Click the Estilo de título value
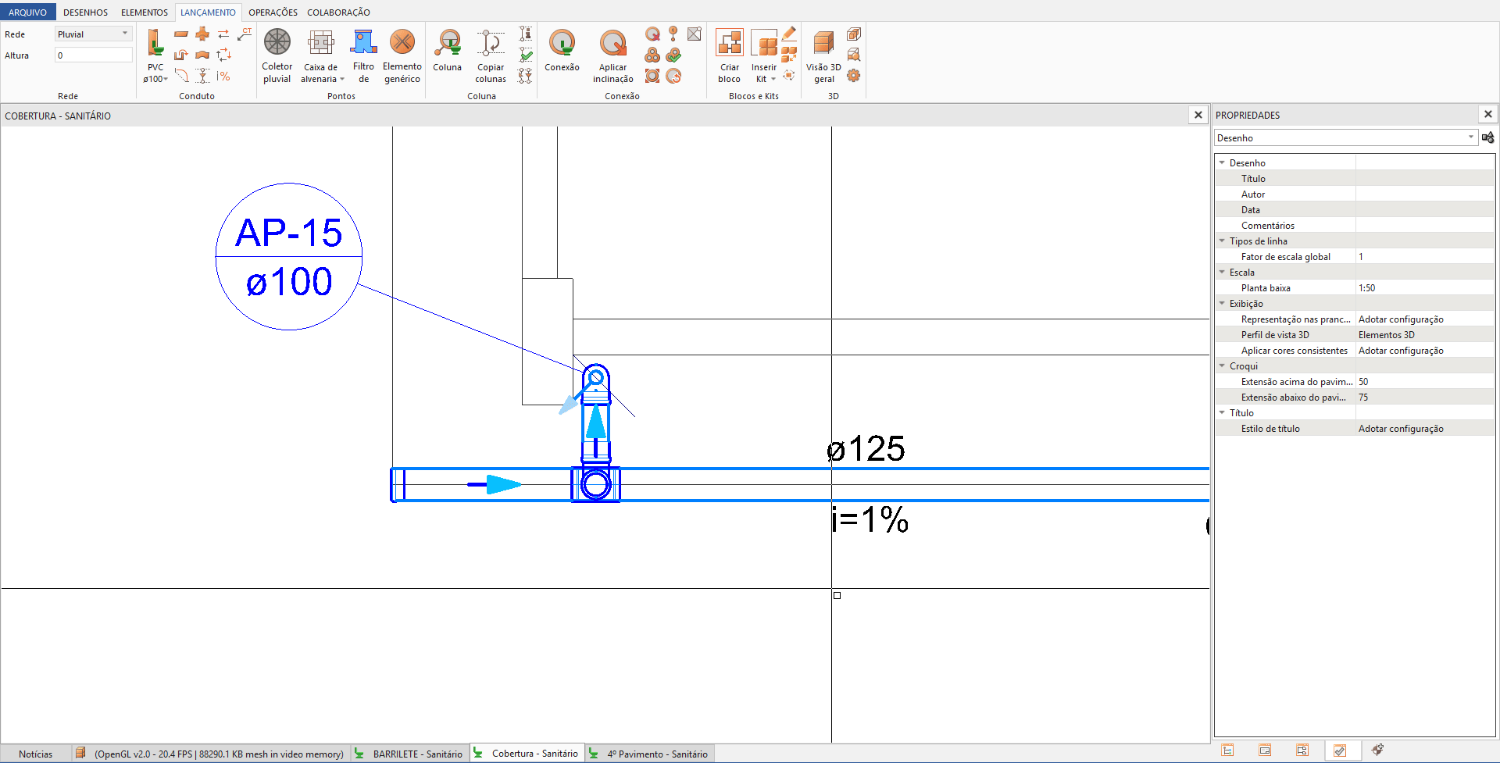1500x763 pixels. click(1425, 428)
